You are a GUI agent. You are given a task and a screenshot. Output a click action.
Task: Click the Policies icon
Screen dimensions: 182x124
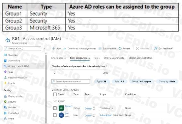(x=5, y=107)
